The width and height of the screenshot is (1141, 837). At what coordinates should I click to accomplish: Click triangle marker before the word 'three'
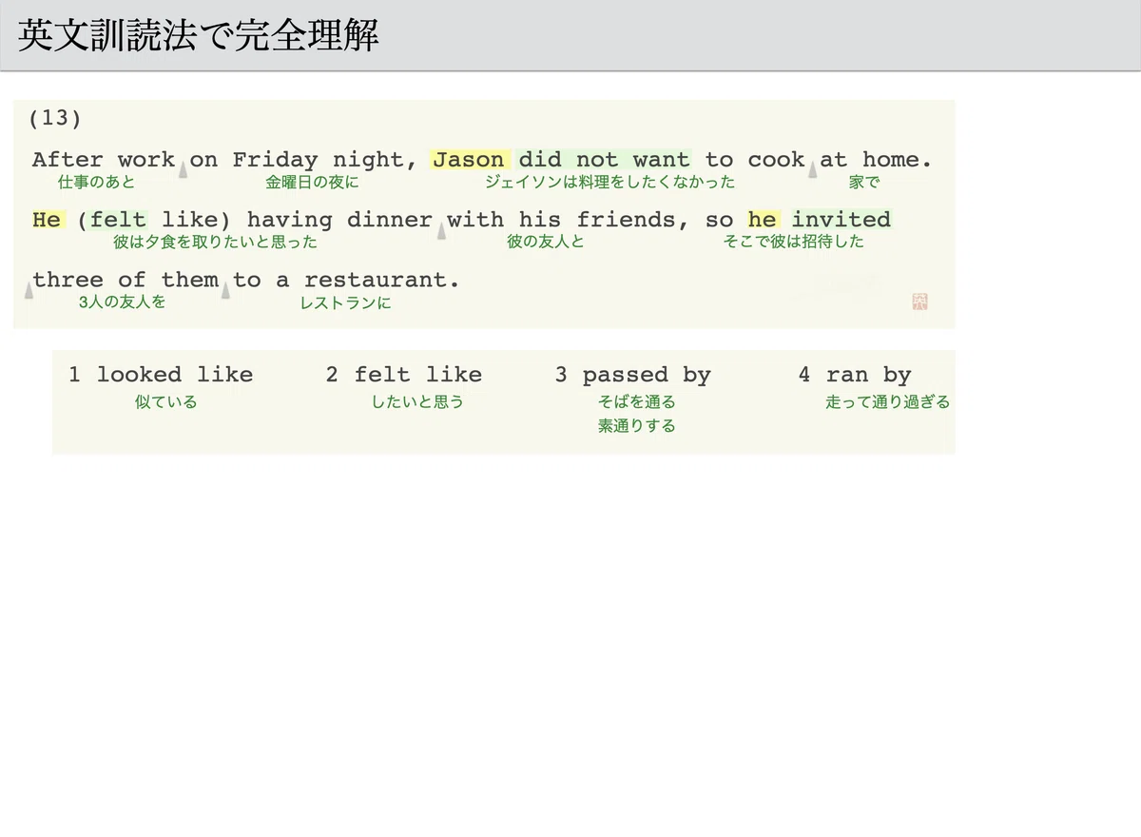(29, 289)
